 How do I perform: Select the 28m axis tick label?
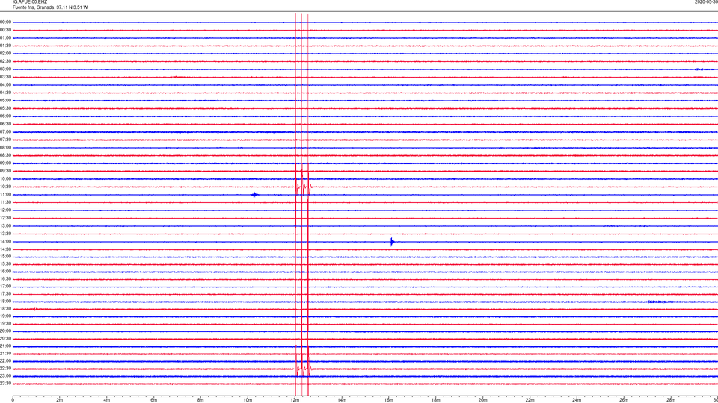pos(671,400)
